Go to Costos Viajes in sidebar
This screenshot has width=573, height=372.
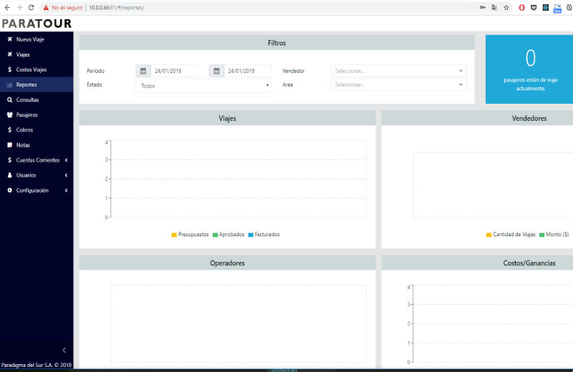tap(31, 69)
